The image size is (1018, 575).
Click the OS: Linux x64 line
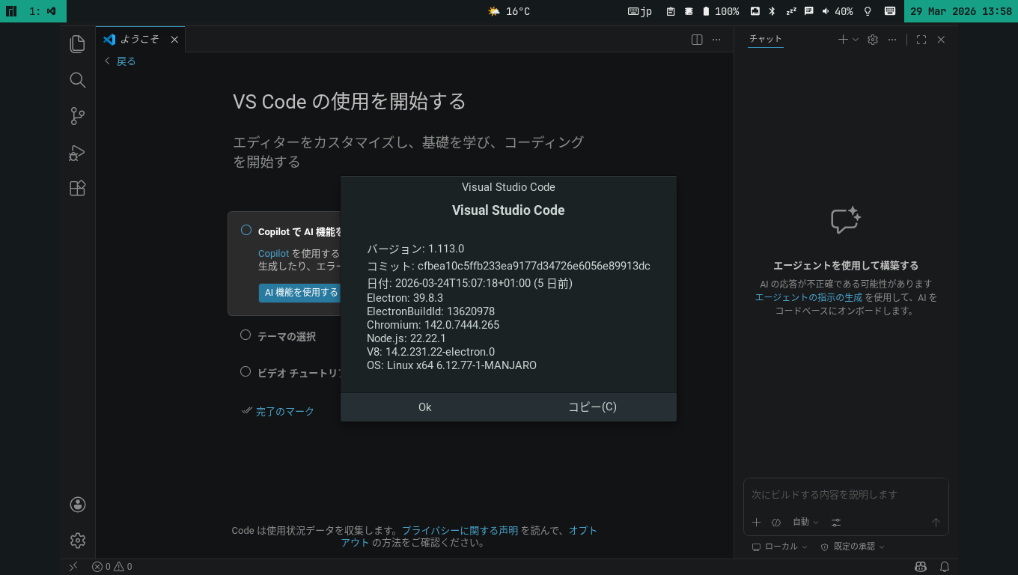(x=451, y=365)
